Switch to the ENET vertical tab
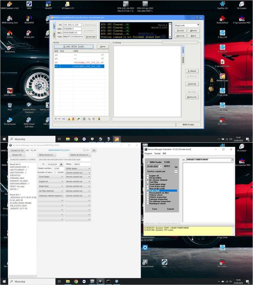The image size is (253, 285). [54, 26]
